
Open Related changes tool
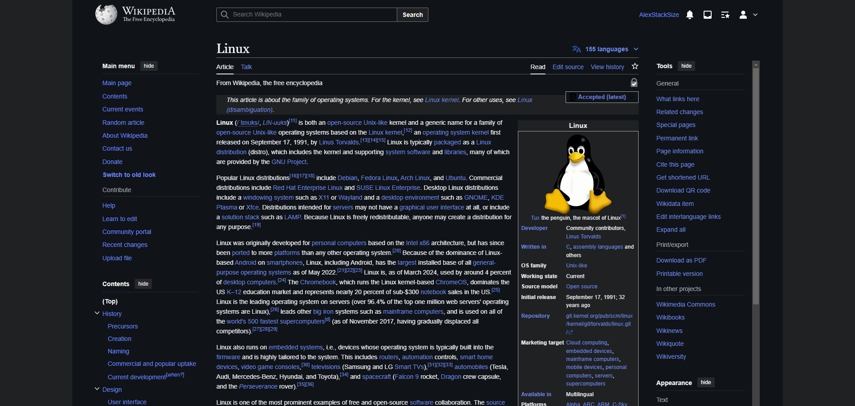click(680, 112)
